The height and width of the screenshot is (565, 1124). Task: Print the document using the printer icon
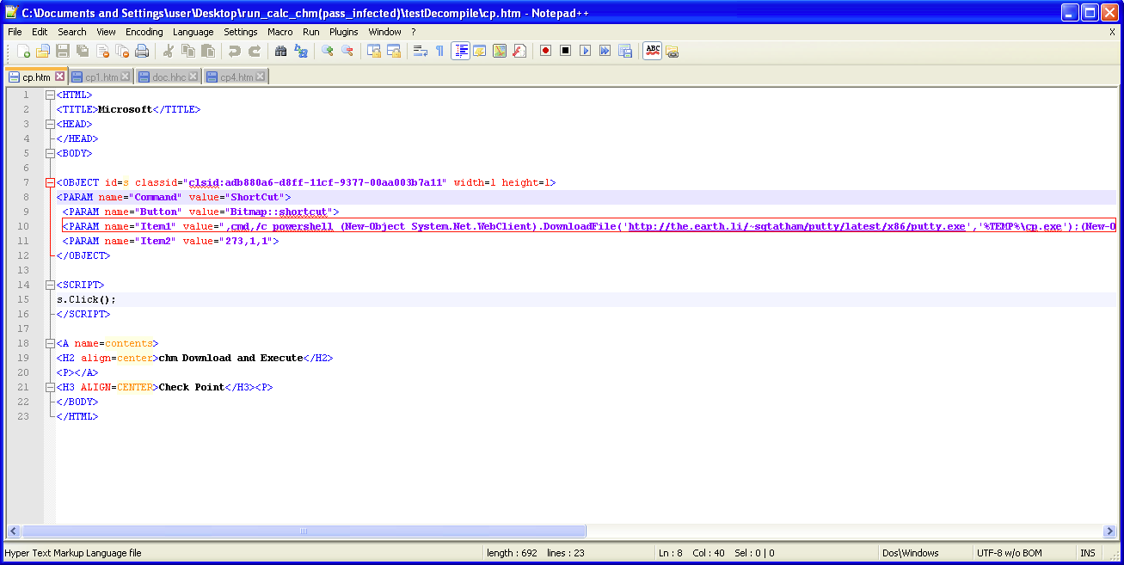click(142, 51)
